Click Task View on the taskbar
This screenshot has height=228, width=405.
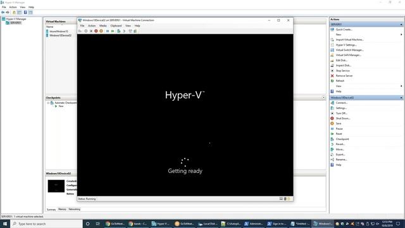97,224
